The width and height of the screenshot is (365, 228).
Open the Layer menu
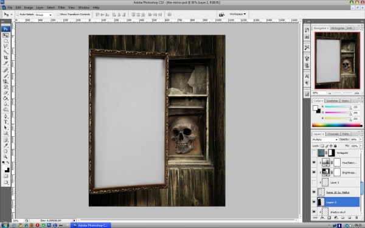[40, 7]
